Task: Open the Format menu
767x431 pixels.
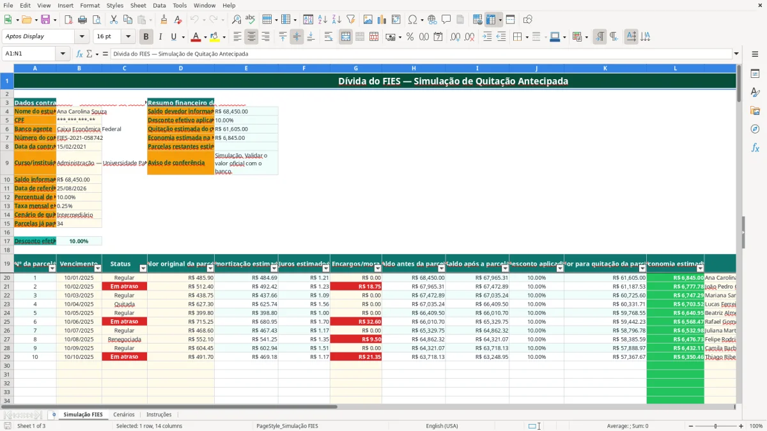Action: pos(89,5)
